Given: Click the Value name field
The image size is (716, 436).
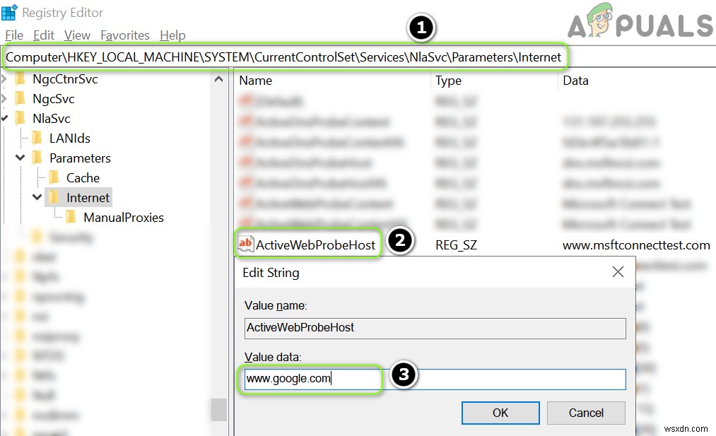Looking at the screenshot, I should coord(435,329).
